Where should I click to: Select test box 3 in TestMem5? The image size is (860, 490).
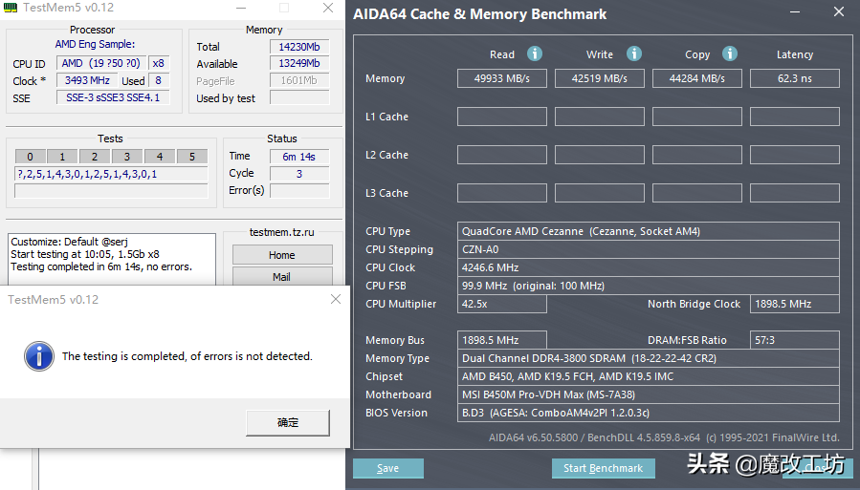(126, 157)
